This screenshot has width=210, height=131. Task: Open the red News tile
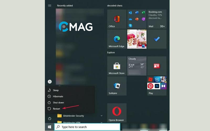tap(157, 66)
